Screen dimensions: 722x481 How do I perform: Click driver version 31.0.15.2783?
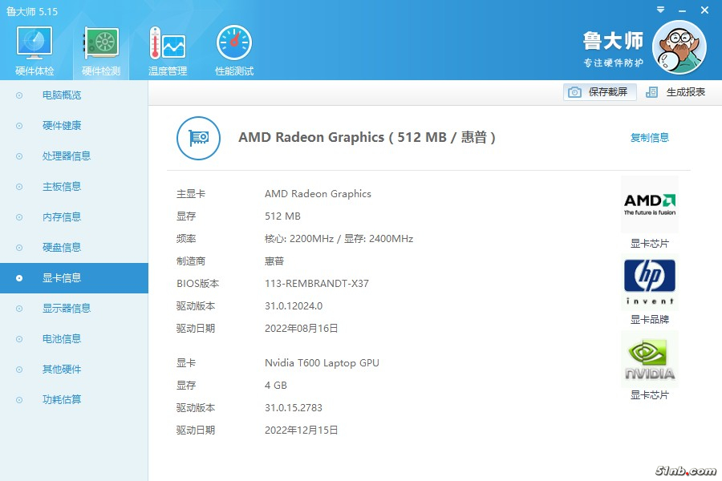tap(294, 408)
